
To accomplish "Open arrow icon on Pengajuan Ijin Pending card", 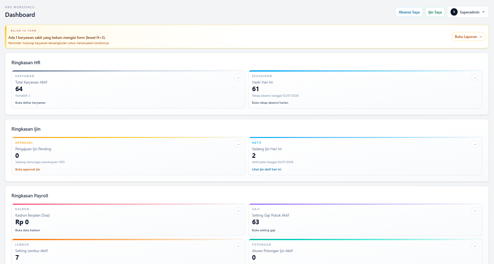I will tap(238, 144).
